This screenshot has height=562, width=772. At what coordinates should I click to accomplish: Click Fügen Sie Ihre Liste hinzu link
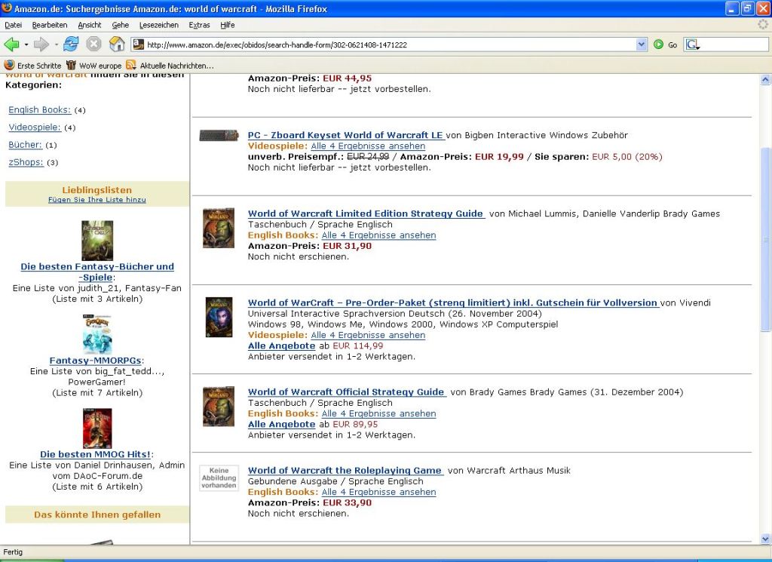[x=97, y=199]
